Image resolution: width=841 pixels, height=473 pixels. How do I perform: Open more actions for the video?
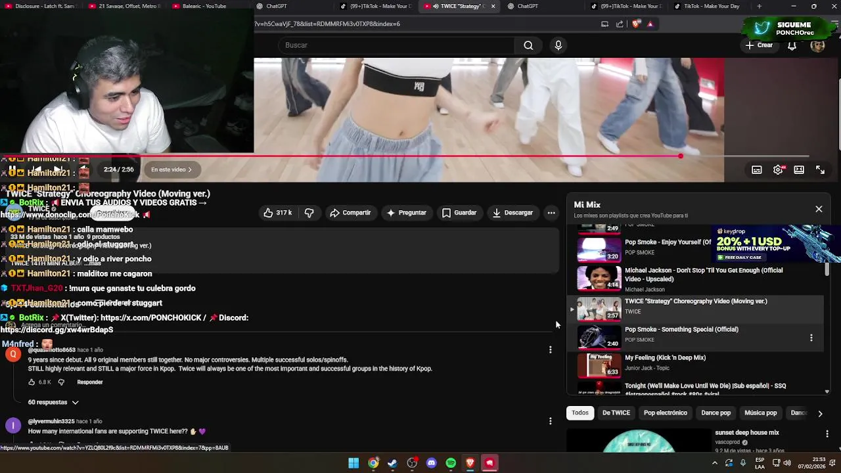click(x=551, y=213)
